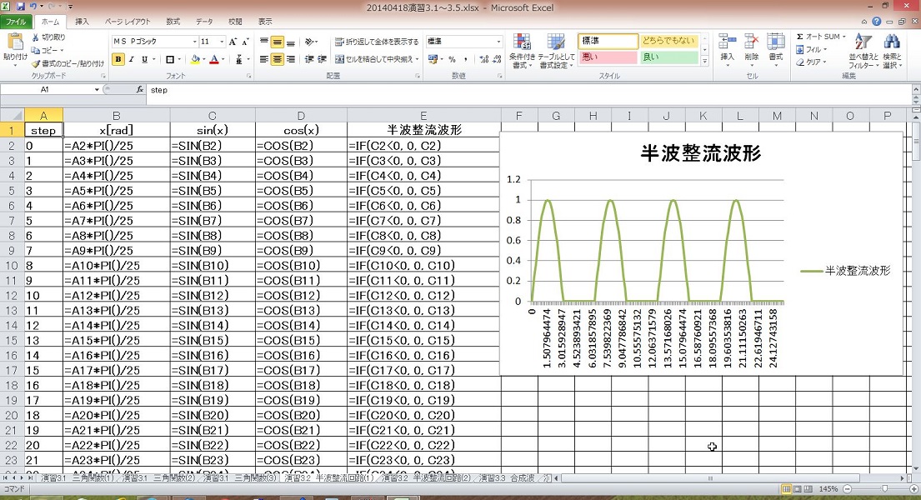Click the Paste (貼り付け) clipboard icon
The width and height of the screenshot is (921, 500).
15,42
